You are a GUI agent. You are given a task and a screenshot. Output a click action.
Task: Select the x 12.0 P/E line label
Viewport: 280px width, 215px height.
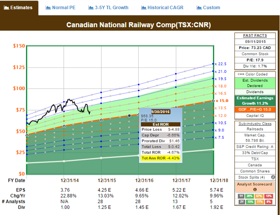click(220, 116)
